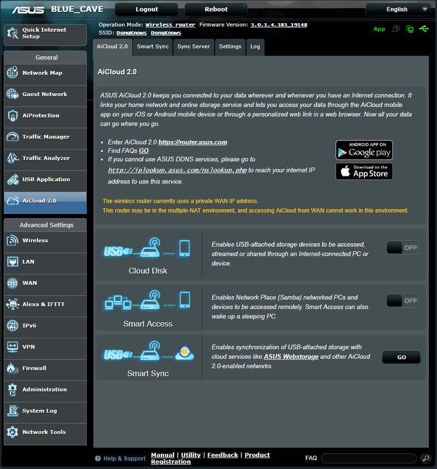Click the Reboot button

pyautogui.click(x=216, y=9)
